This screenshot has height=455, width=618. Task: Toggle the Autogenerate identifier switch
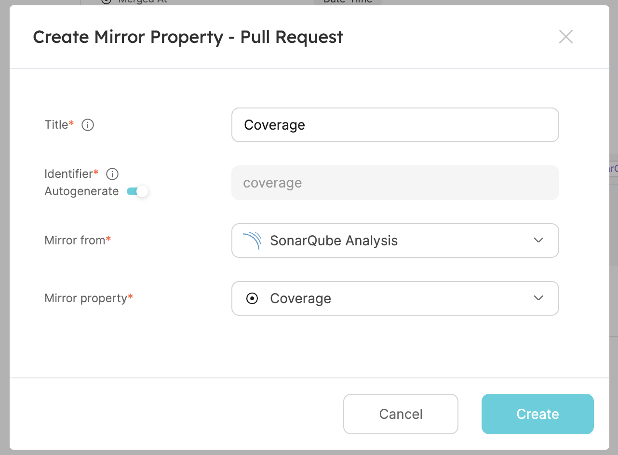137,192
